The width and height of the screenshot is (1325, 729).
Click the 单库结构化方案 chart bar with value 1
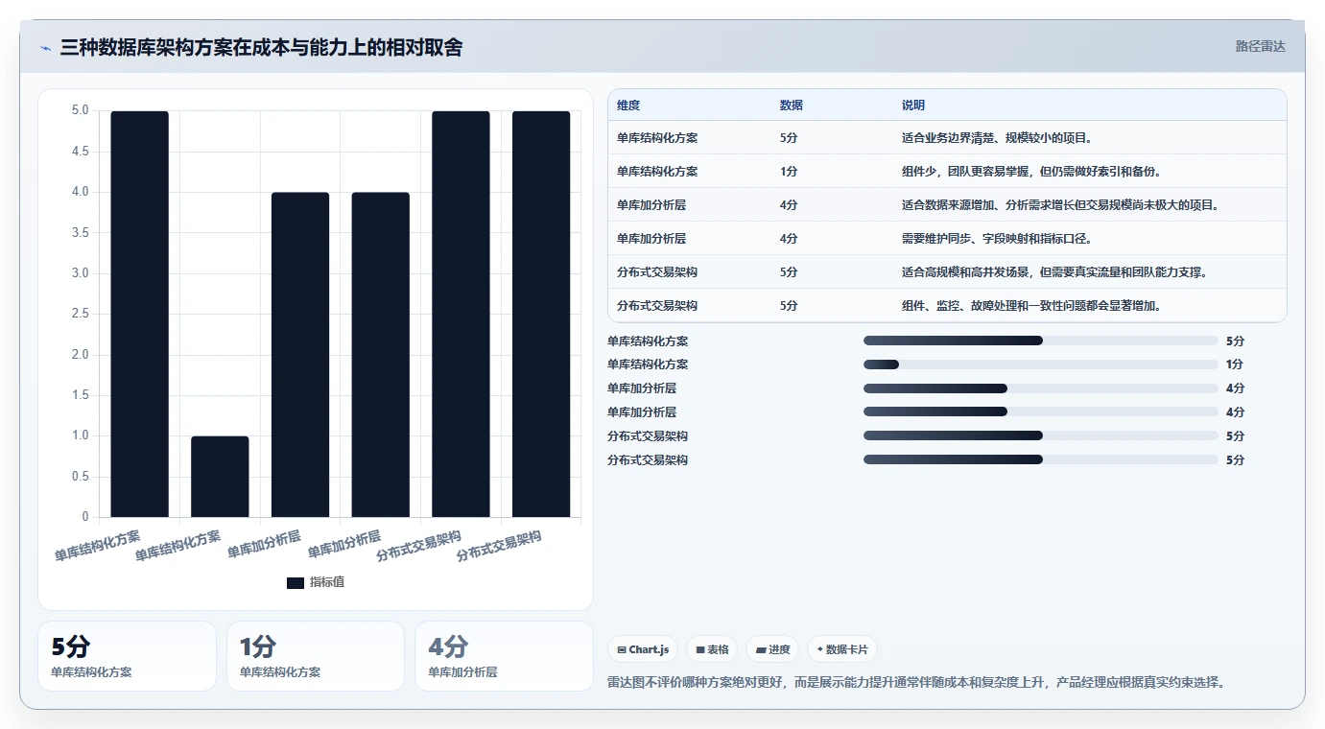[x=220, y=477]
